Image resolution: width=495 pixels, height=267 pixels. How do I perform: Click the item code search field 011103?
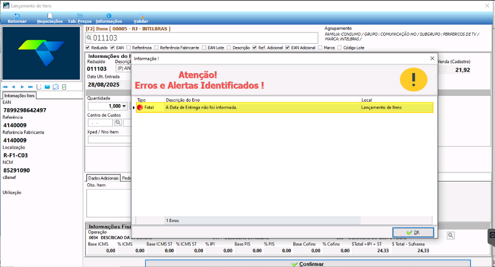[202, 38]
